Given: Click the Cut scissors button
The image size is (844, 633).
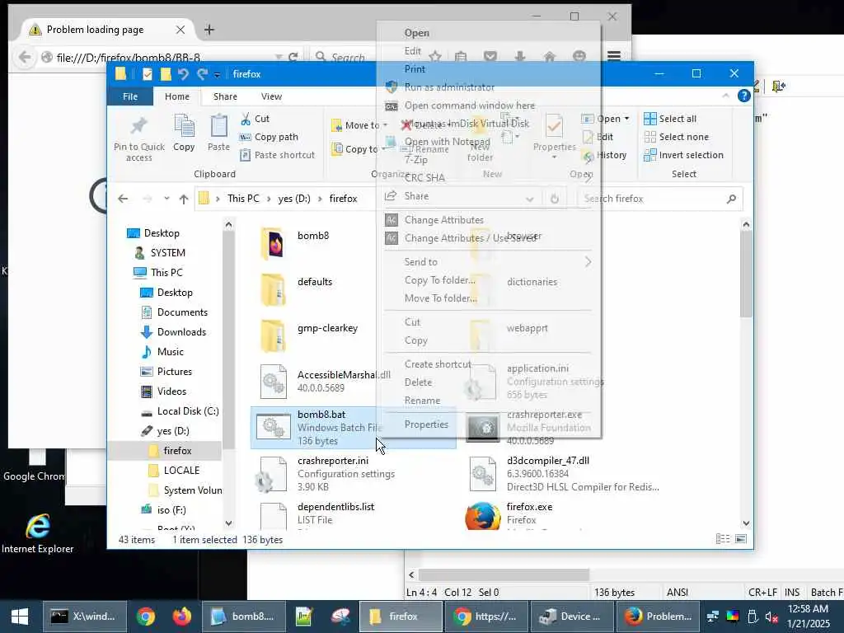Looking at the screenshot, I should pos(255,119).
